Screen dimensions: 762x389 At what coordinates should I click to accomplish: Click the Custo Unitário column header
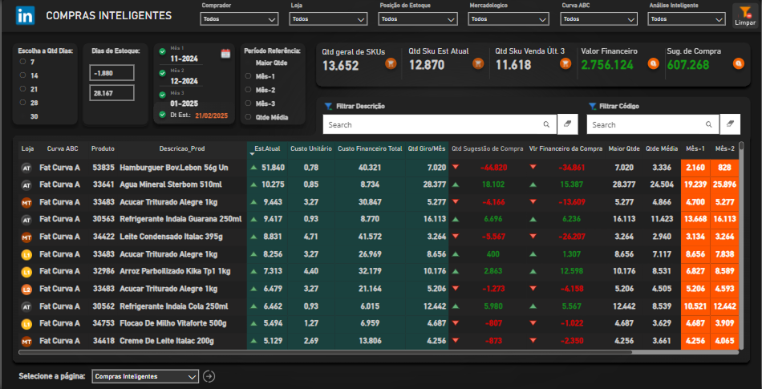310,148
